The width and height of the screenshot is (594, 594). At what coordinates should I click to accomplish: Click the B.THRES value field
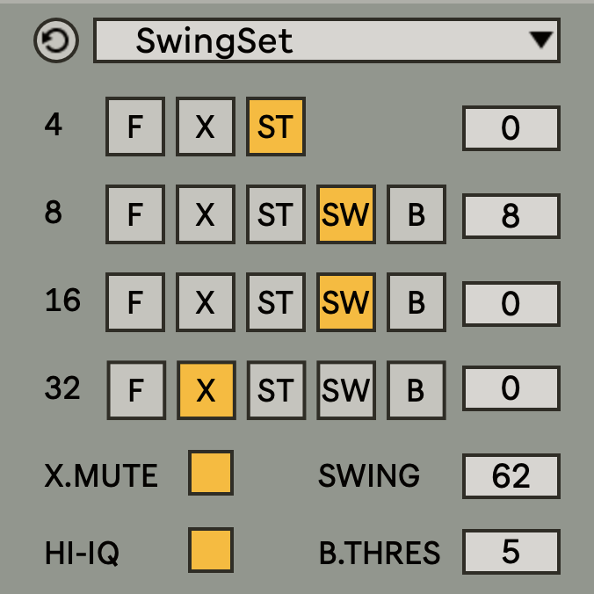pos(511,552)
